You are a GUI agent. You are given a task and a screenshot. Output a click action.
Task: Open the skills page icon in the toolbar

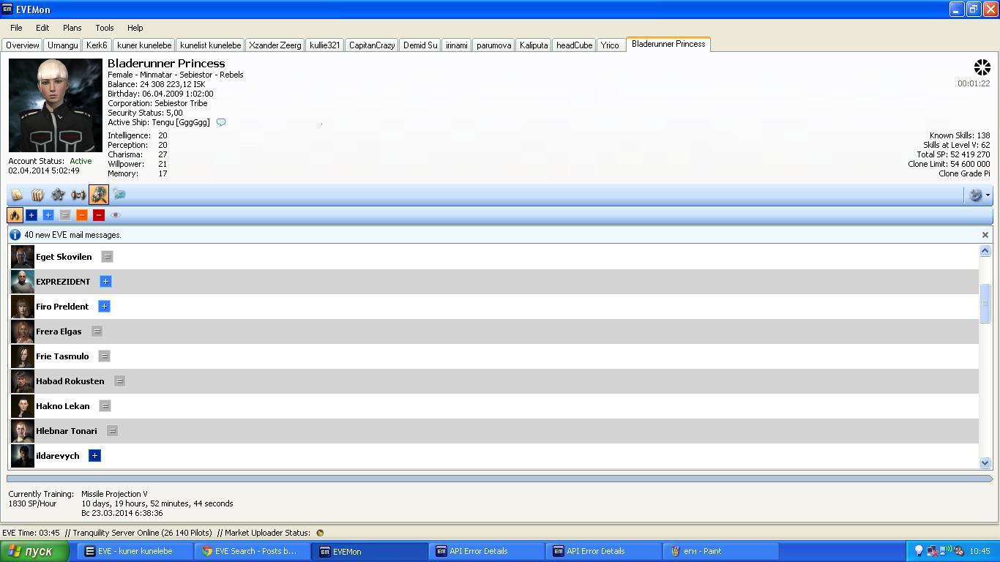coord(17,195)
